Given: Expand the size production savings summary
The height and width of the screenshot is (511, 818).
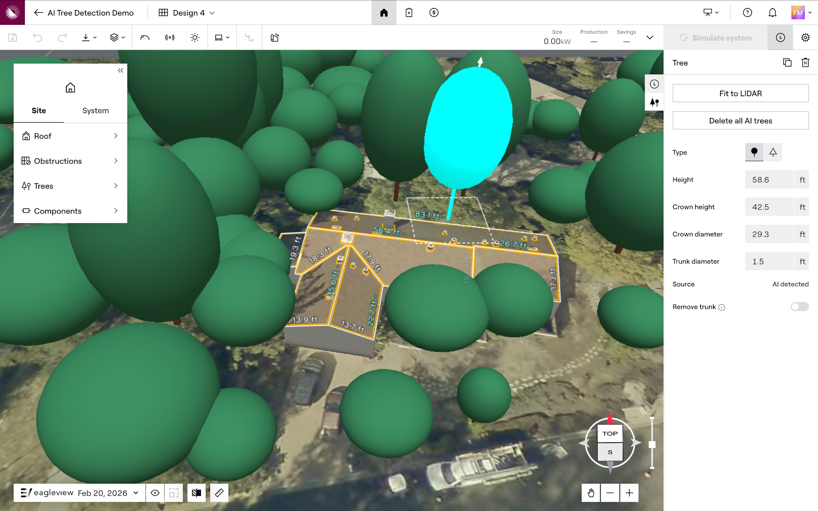Looking at the screenshot, I should pos(650,38).
